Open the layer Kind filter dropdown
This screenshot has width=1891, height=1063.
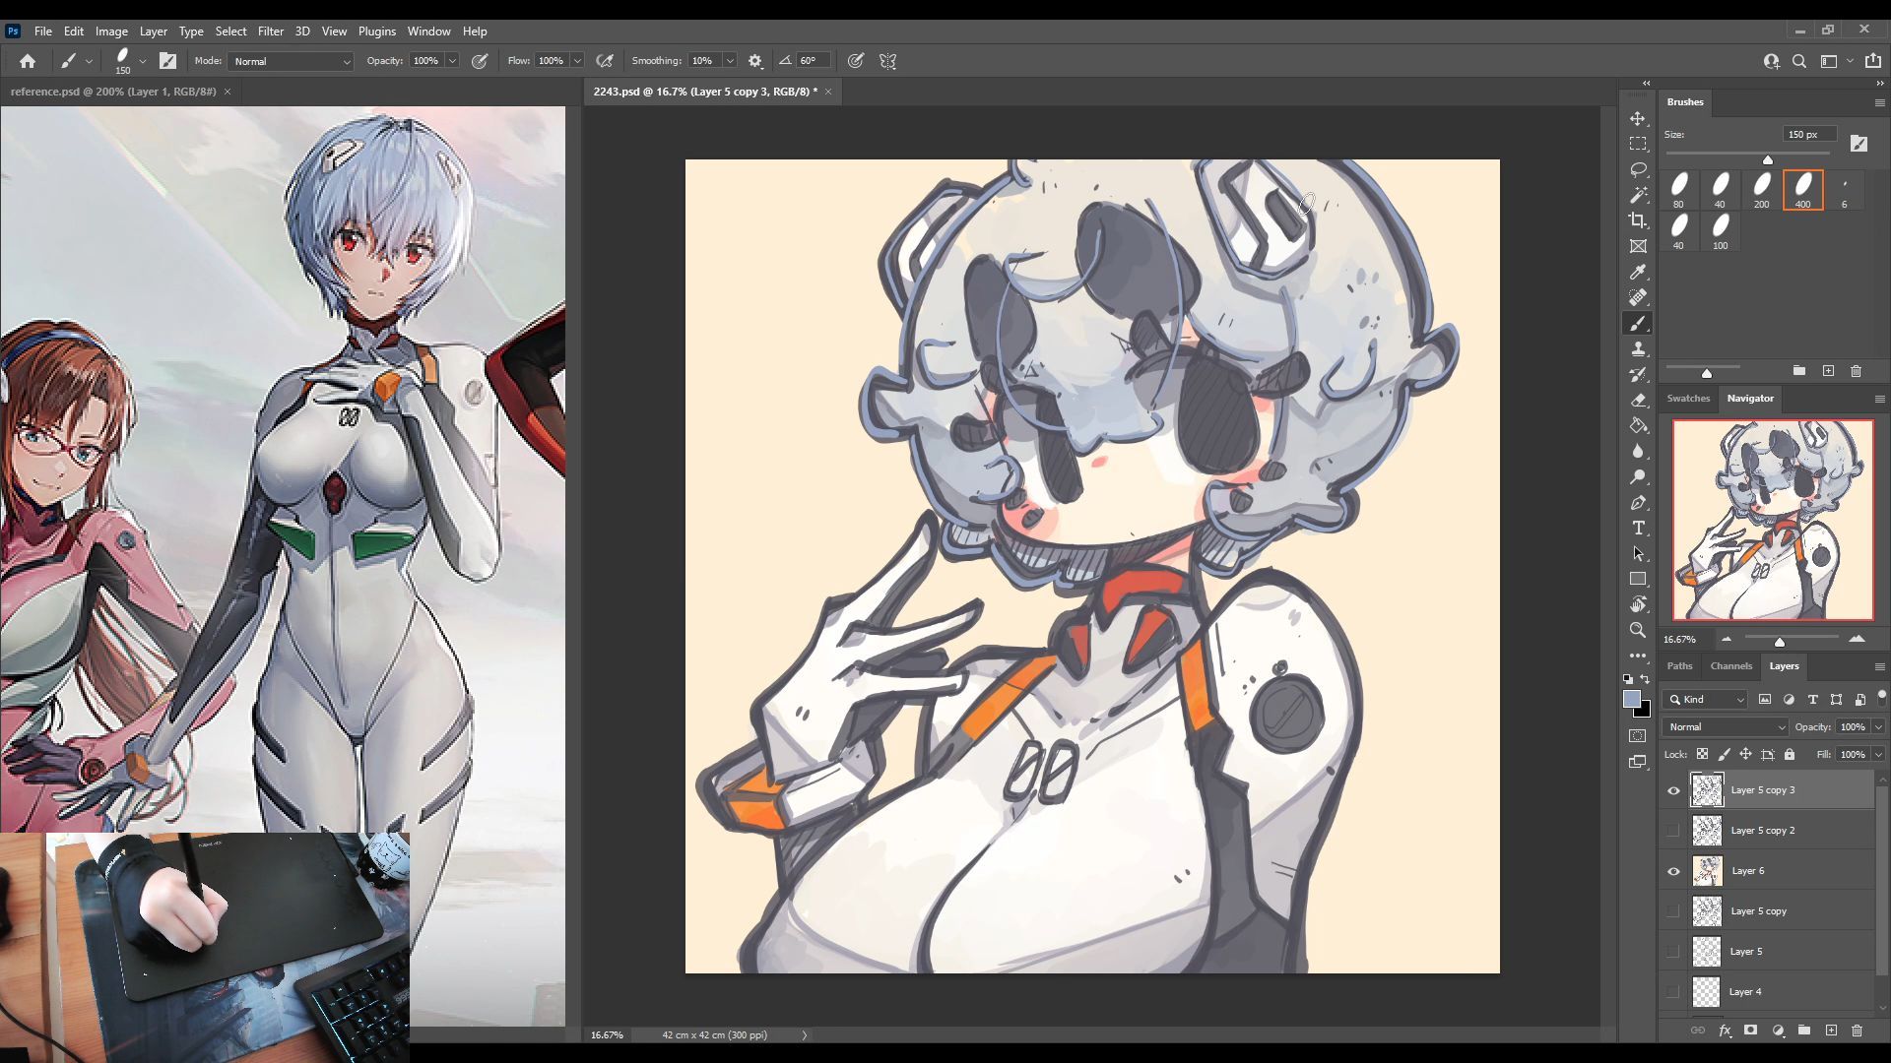pyautogui.click(x=1706, y=700)
